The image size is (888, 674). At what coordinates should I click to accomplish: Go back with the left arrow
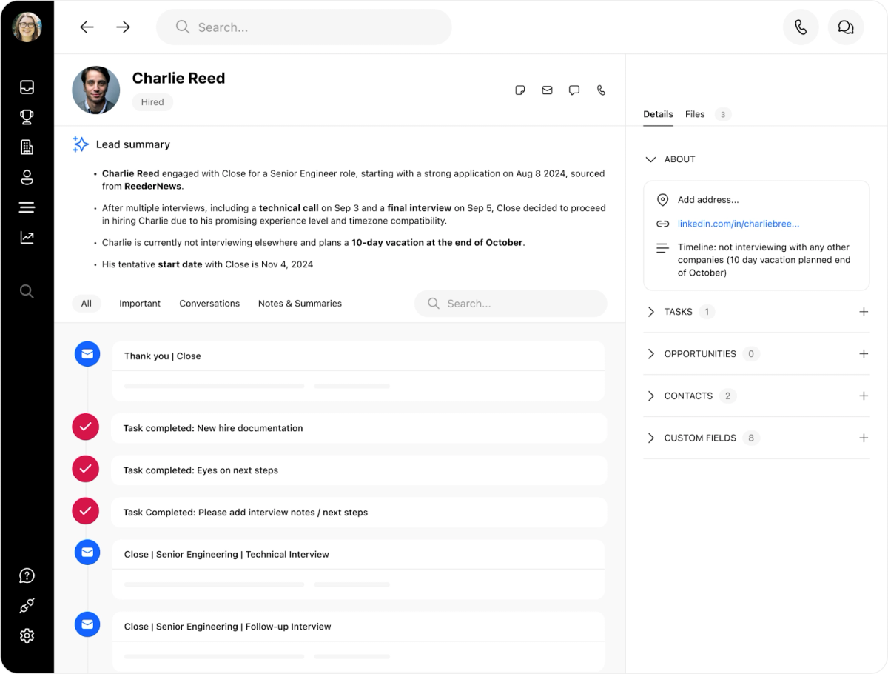click(87, 27)
